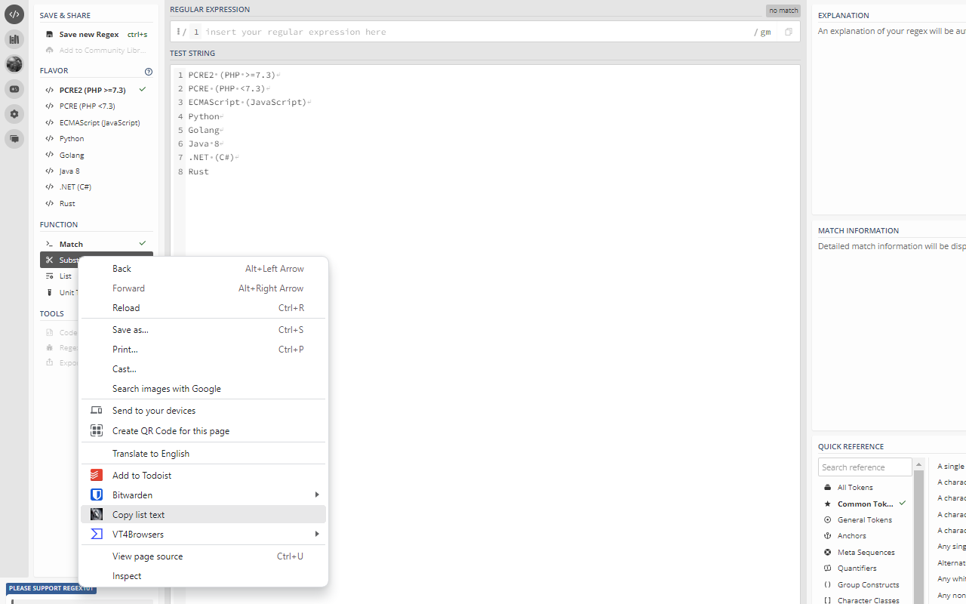Click the copy regex icon

[788, 32]
